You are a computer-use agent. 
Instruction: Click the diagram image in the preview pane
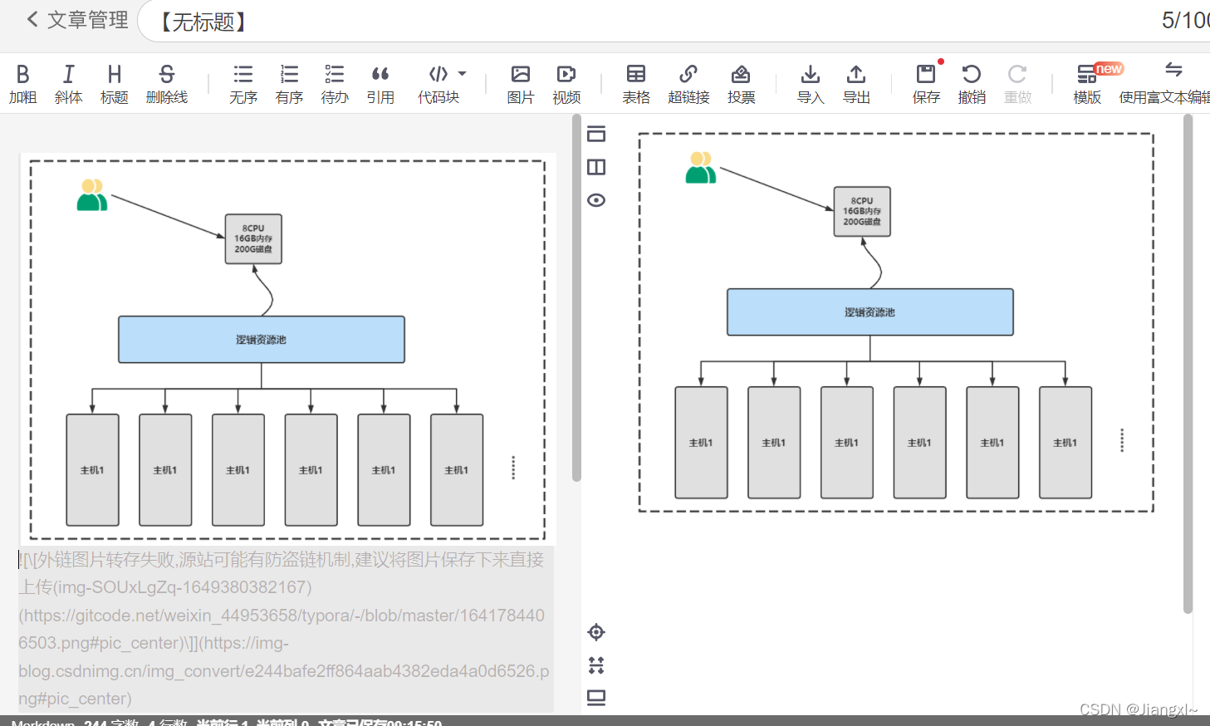coord(896,322)
